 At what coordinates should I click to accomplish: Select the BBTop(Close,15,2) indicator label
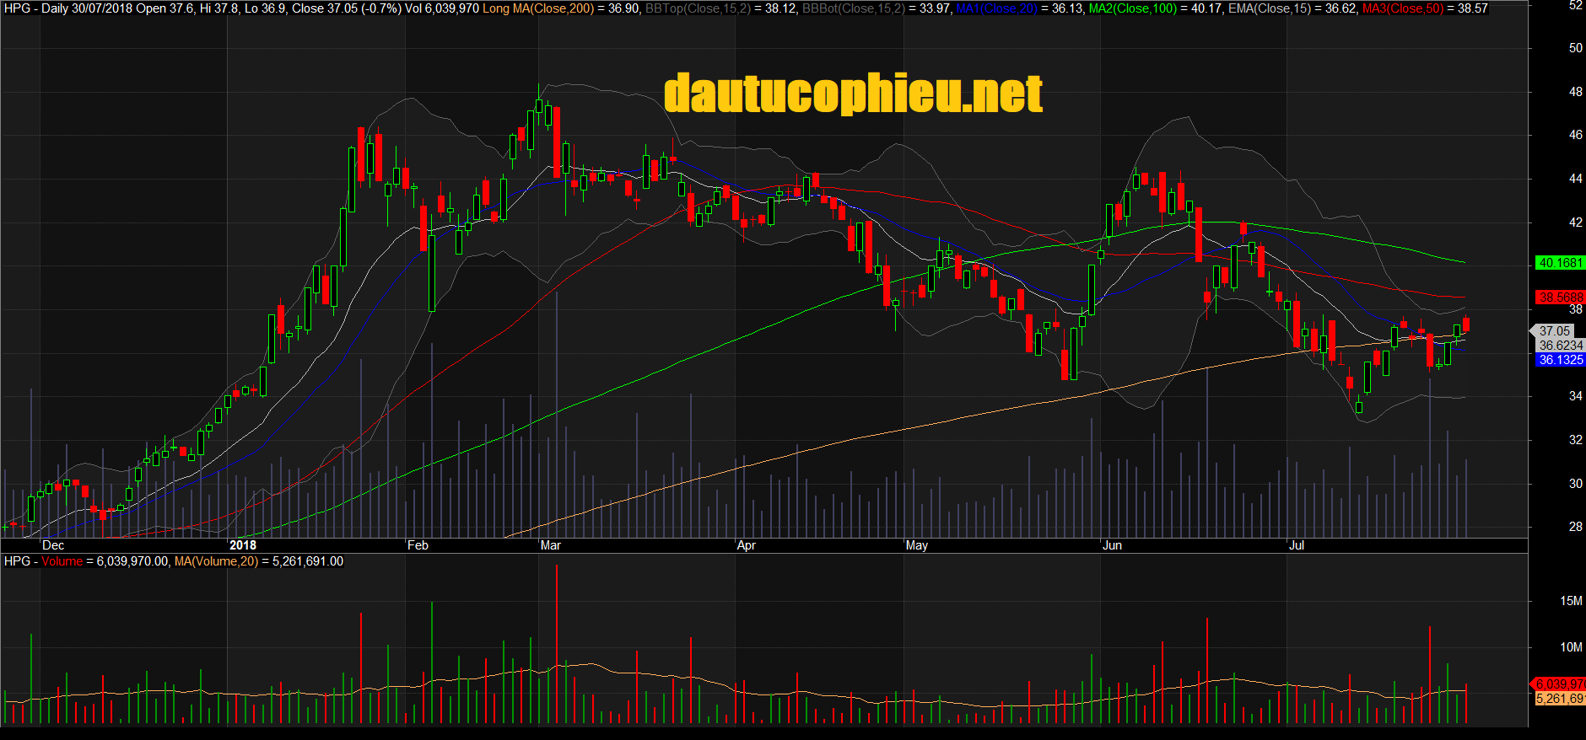tap(697, 8)
